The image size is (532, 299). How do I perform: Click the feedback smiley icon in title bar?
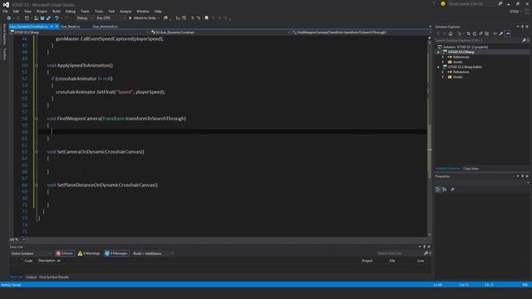click(x=443, y=3)
